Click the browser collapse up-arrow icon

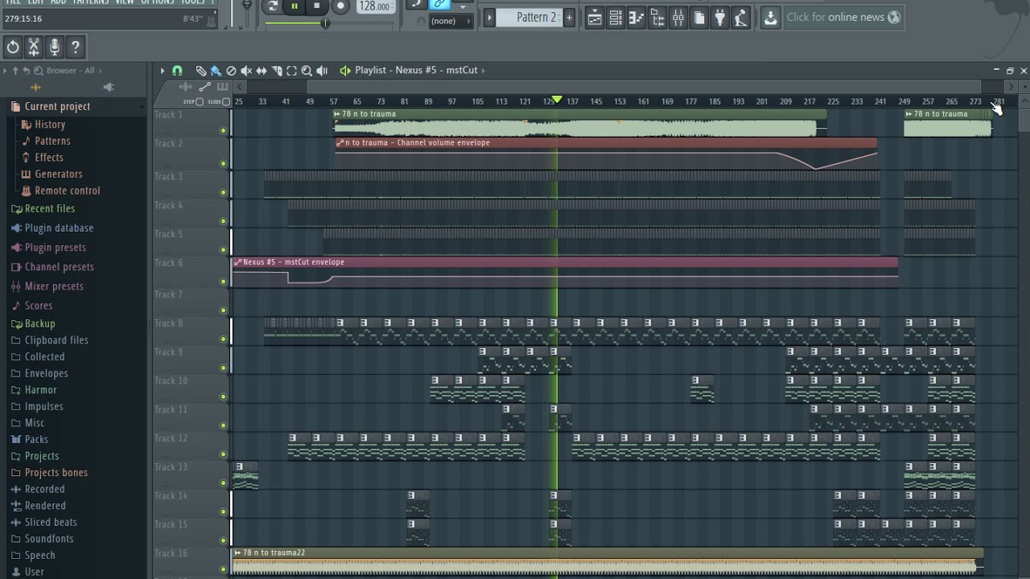tap(14, 71)
